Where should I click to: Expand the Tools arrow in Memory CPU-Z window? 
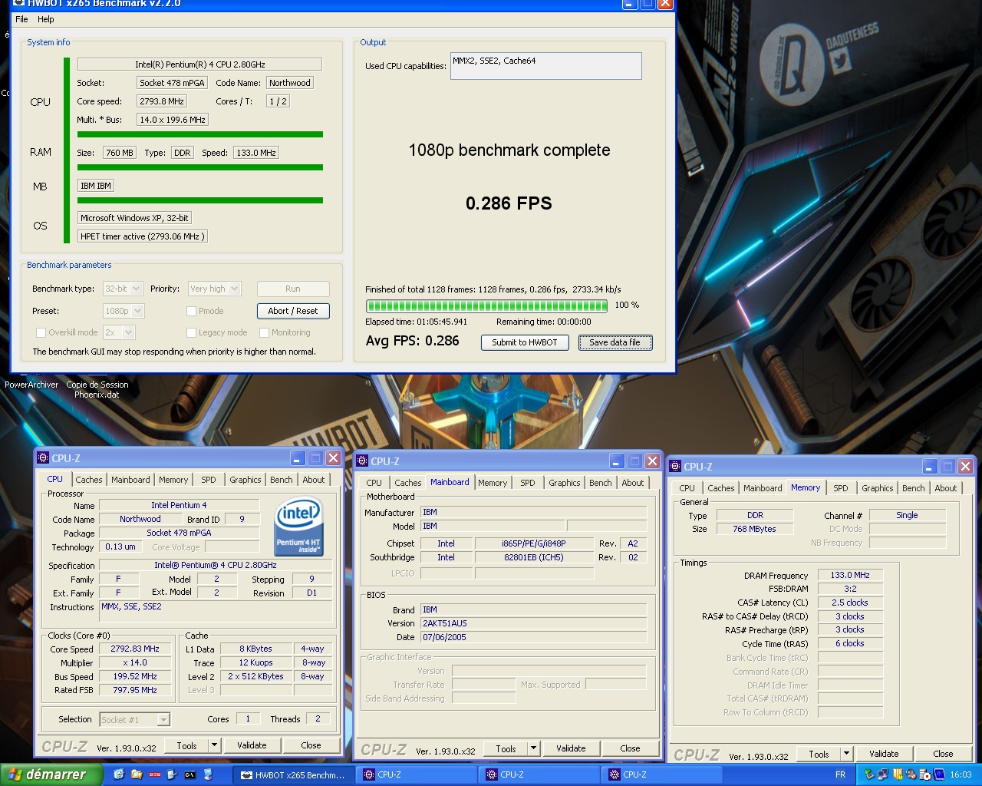pyautogui.click(x=846, y=754)
